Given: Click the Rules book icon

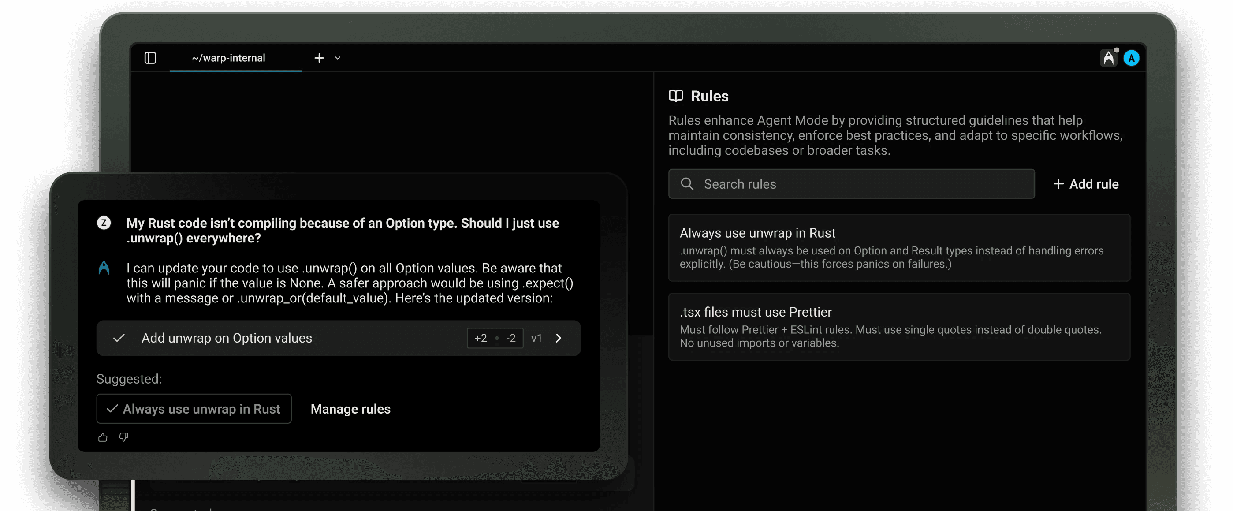Looking at the screenshot, I should click(x=676, y=96).
